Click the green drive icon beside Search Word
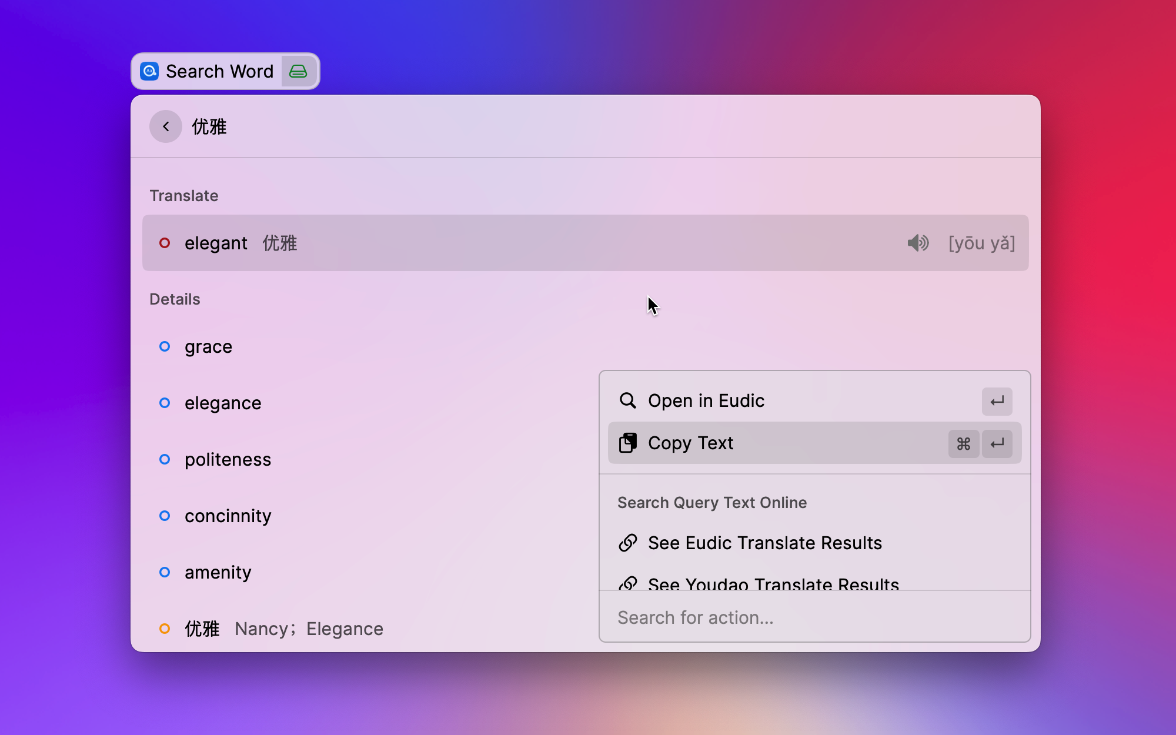 click(299, 71)
